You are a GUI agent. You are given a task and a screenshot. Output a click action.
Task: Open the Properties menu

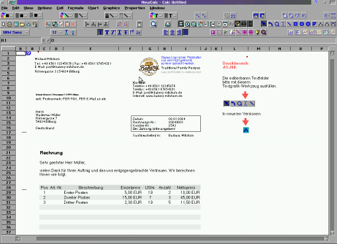(x=135, y=8)
